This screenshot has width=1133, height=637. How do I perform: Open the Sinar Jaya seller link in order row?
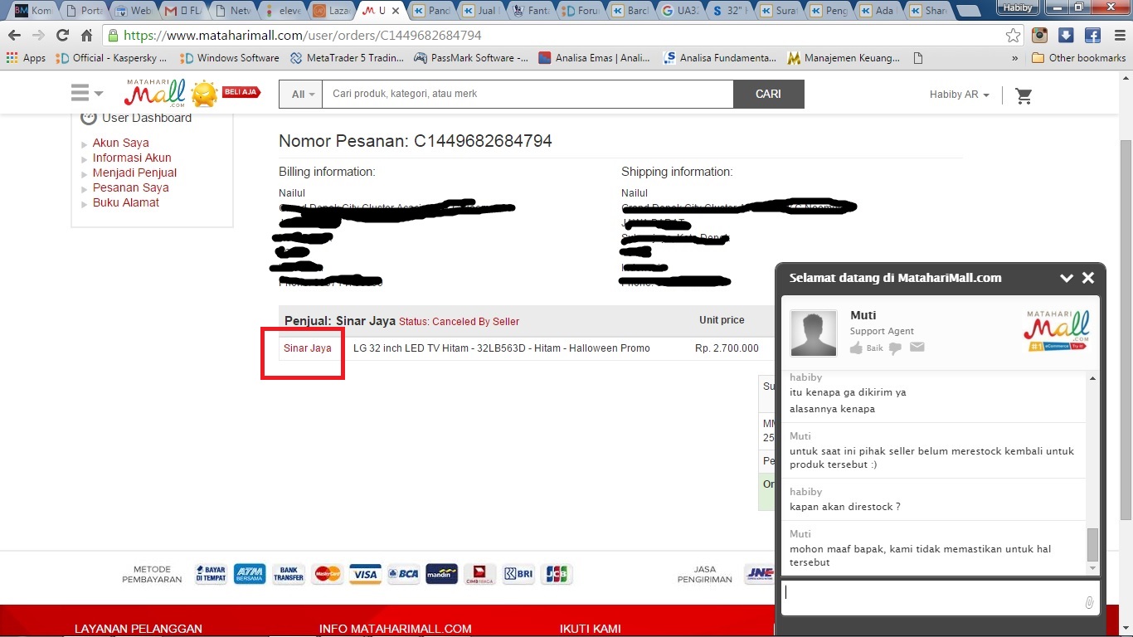(x=308, y=348)
